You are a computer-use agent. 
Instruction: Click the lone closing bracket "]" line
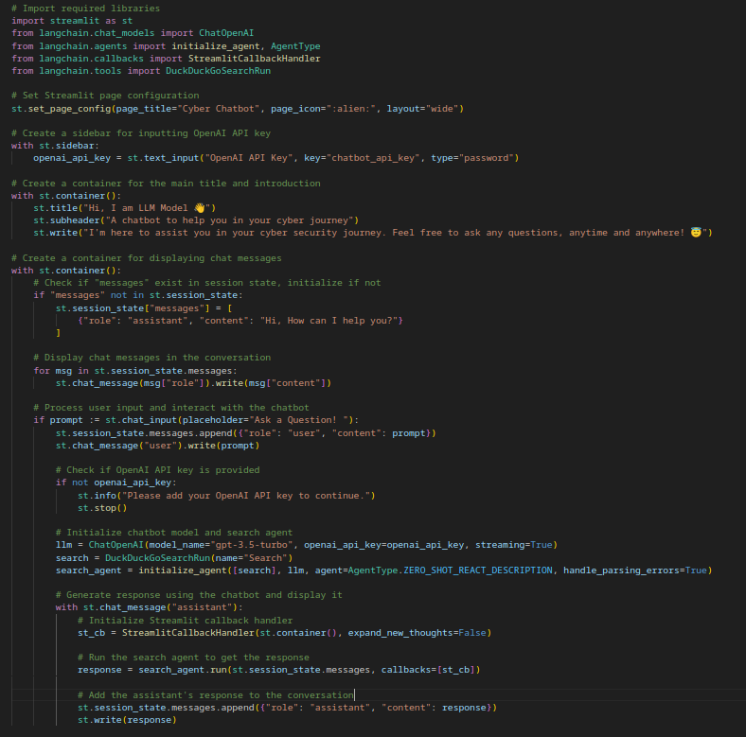click(58, 333)
